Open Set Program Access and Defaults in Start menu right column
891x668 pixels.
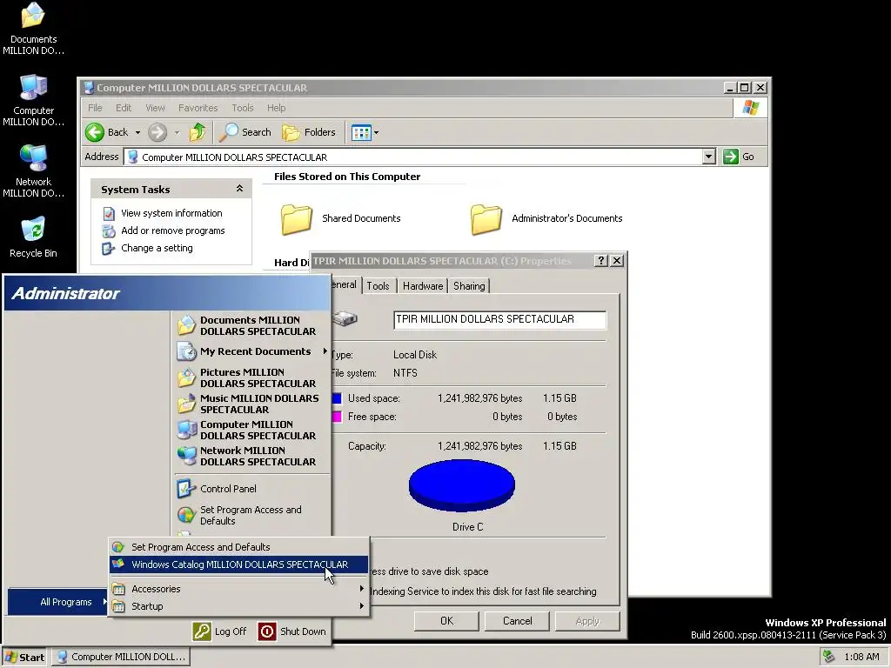(x=251, y=515)
